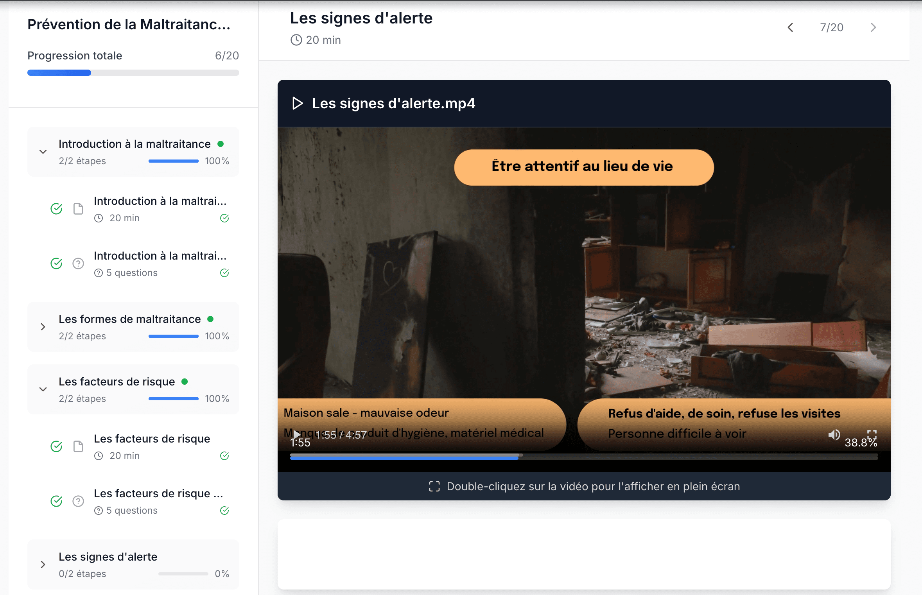The image size is (922, 595).
Task: Collapse Introduction à la maltraitance section
Action: (x=43, y=152)
